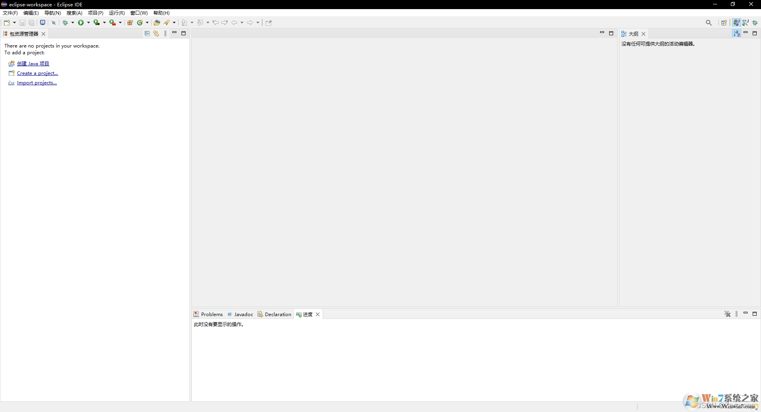Switch to the Java perspective

(736, 23)
